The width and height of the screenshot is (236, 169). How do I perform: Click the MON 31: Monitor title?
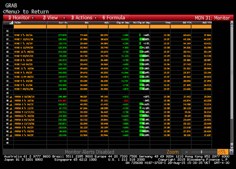(x=212, y=18)
